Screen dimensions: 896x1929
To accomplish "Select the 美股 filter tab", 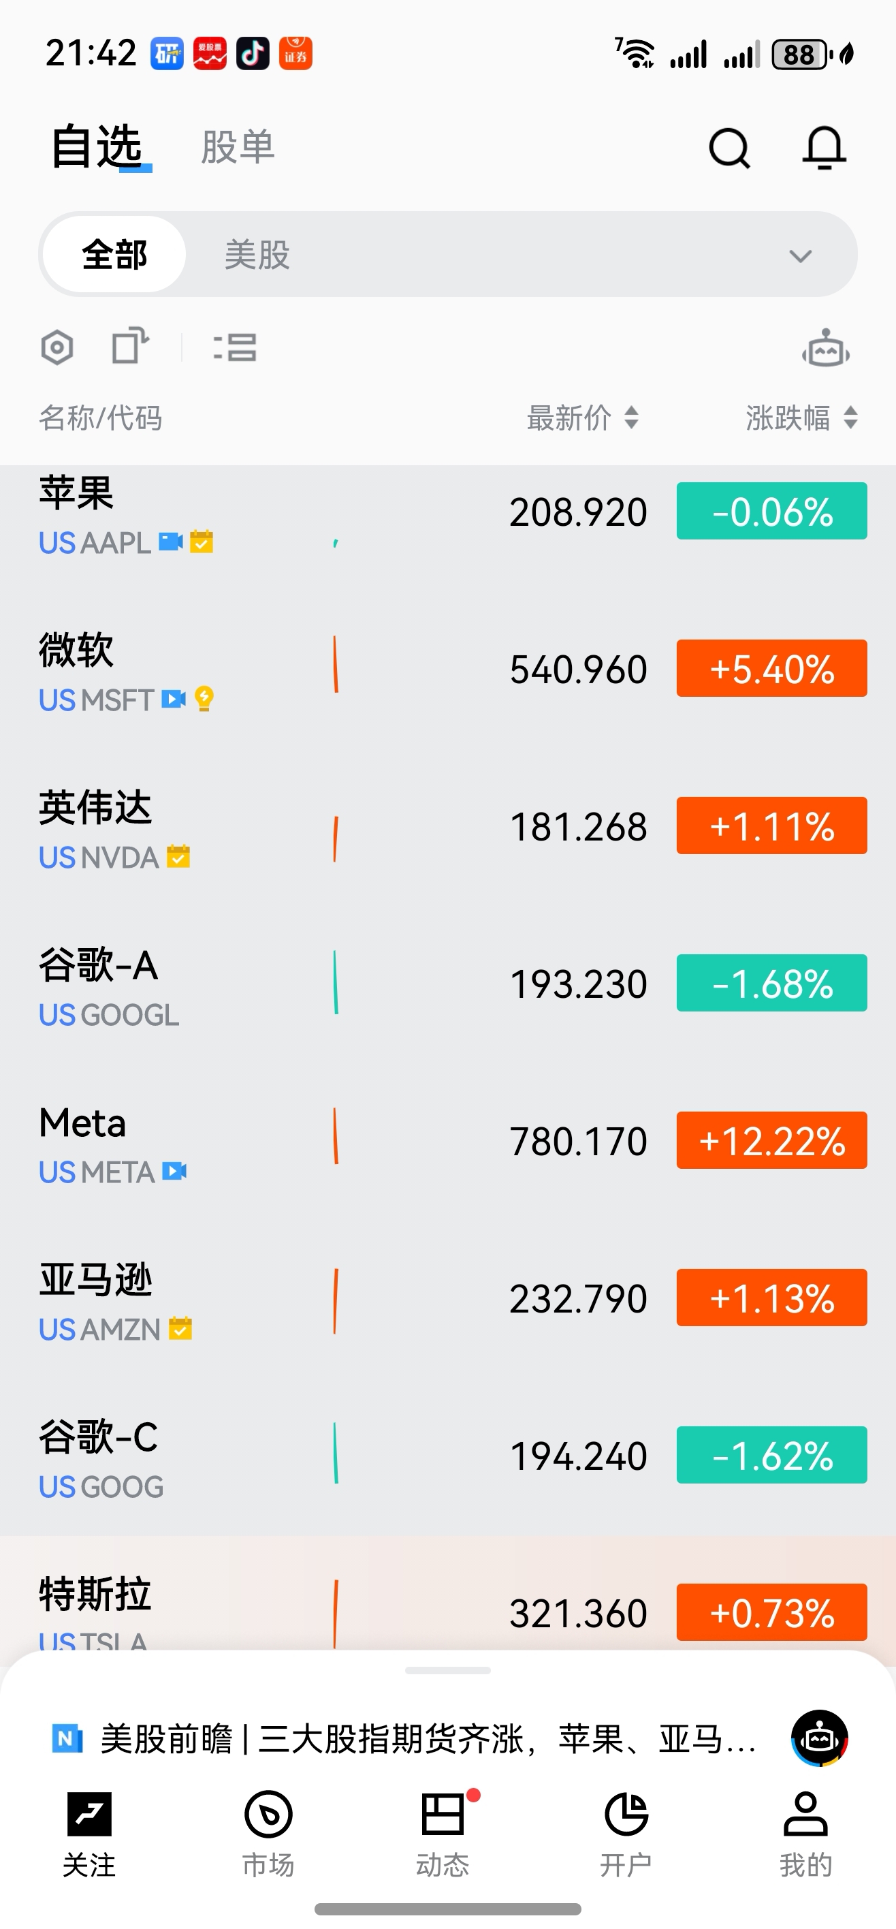I will tap(257, 255).
